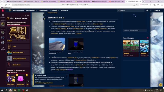The height and width of the screenshot is (92, 164).
Task: Open the second recent wiki round avatar
Action: click(x=3, y=38)
